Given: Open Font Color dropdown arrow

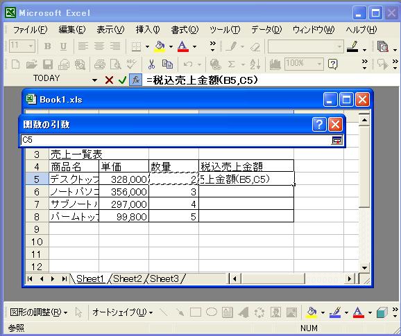Looking at the screenshot, I should pos(194,46).
